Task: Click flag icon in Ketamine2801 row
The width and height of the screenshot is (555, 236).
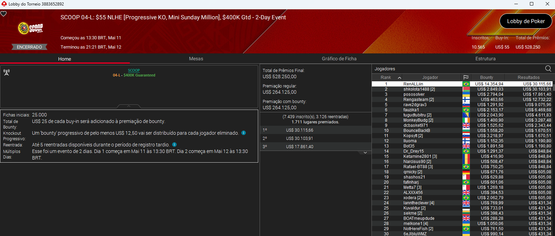Action: pyautogui.click(x=466, y=156)
